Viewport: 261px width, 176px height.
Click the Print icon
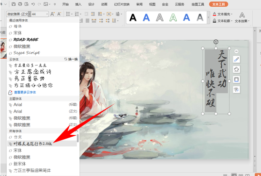(x=20, y=4)
